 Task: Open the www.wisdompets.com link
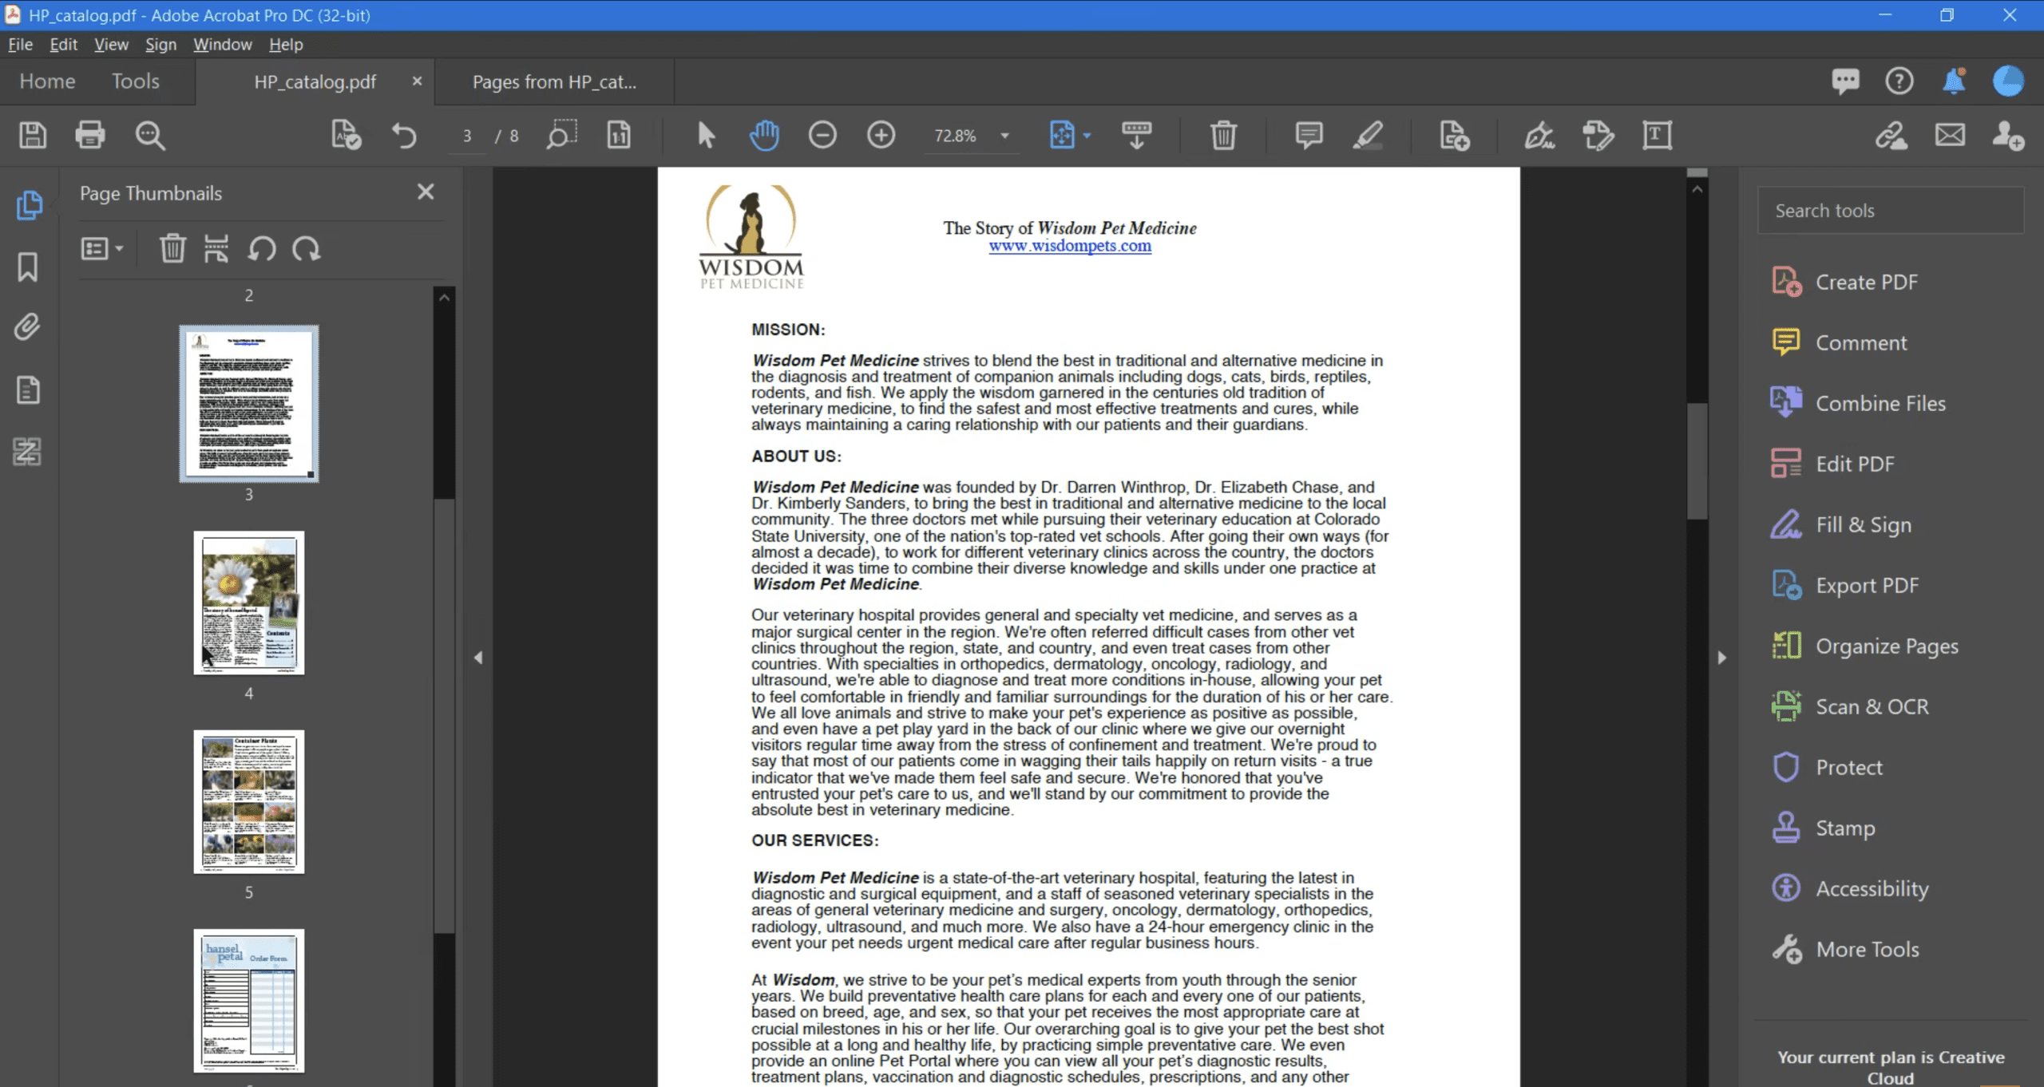click(1069, 247)
